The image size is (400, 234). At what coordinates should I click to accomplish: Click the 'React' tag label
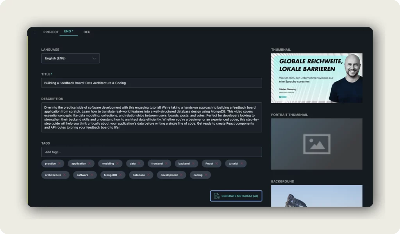point(209,164)
